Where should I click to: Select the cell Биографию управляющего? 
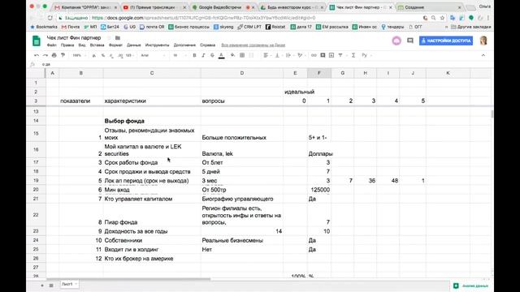(x=242, y=199)
